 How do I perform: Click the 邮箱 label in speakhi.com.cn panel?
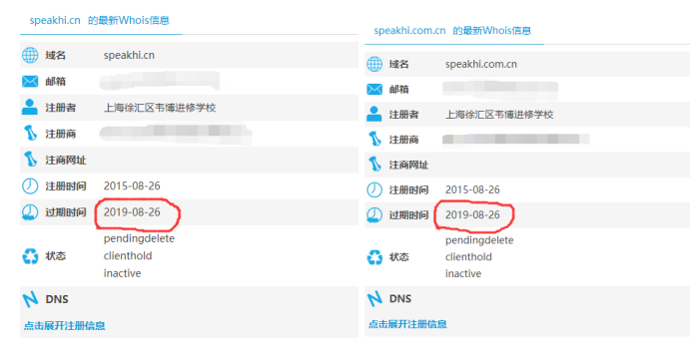click(398, 89)
